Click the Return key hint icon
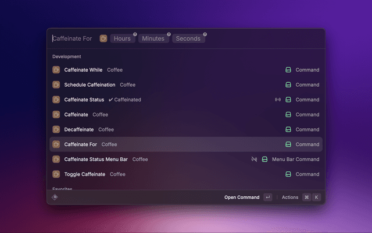 pos(267,197)
